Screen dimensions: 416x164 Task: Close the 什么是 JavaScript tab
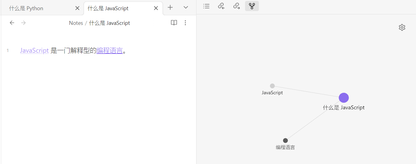(156, 8)
